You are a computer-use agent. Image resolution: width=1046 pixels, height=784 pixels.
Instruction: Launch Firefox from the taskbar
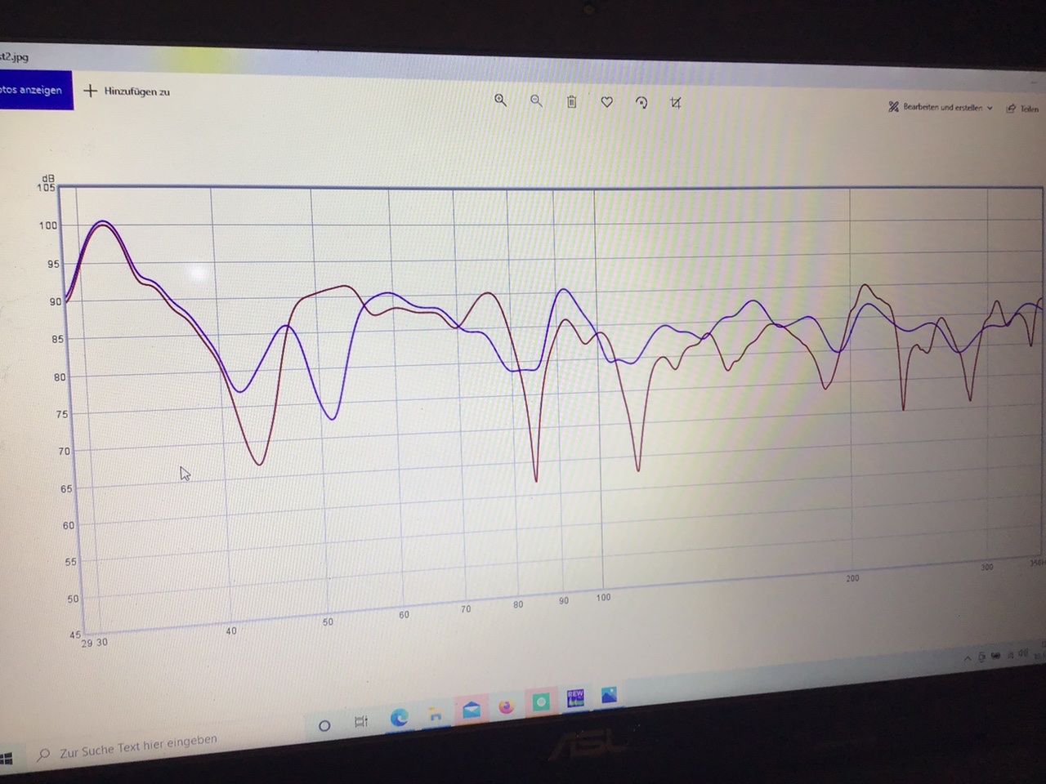pyautogui.click(x=507, y=706)
